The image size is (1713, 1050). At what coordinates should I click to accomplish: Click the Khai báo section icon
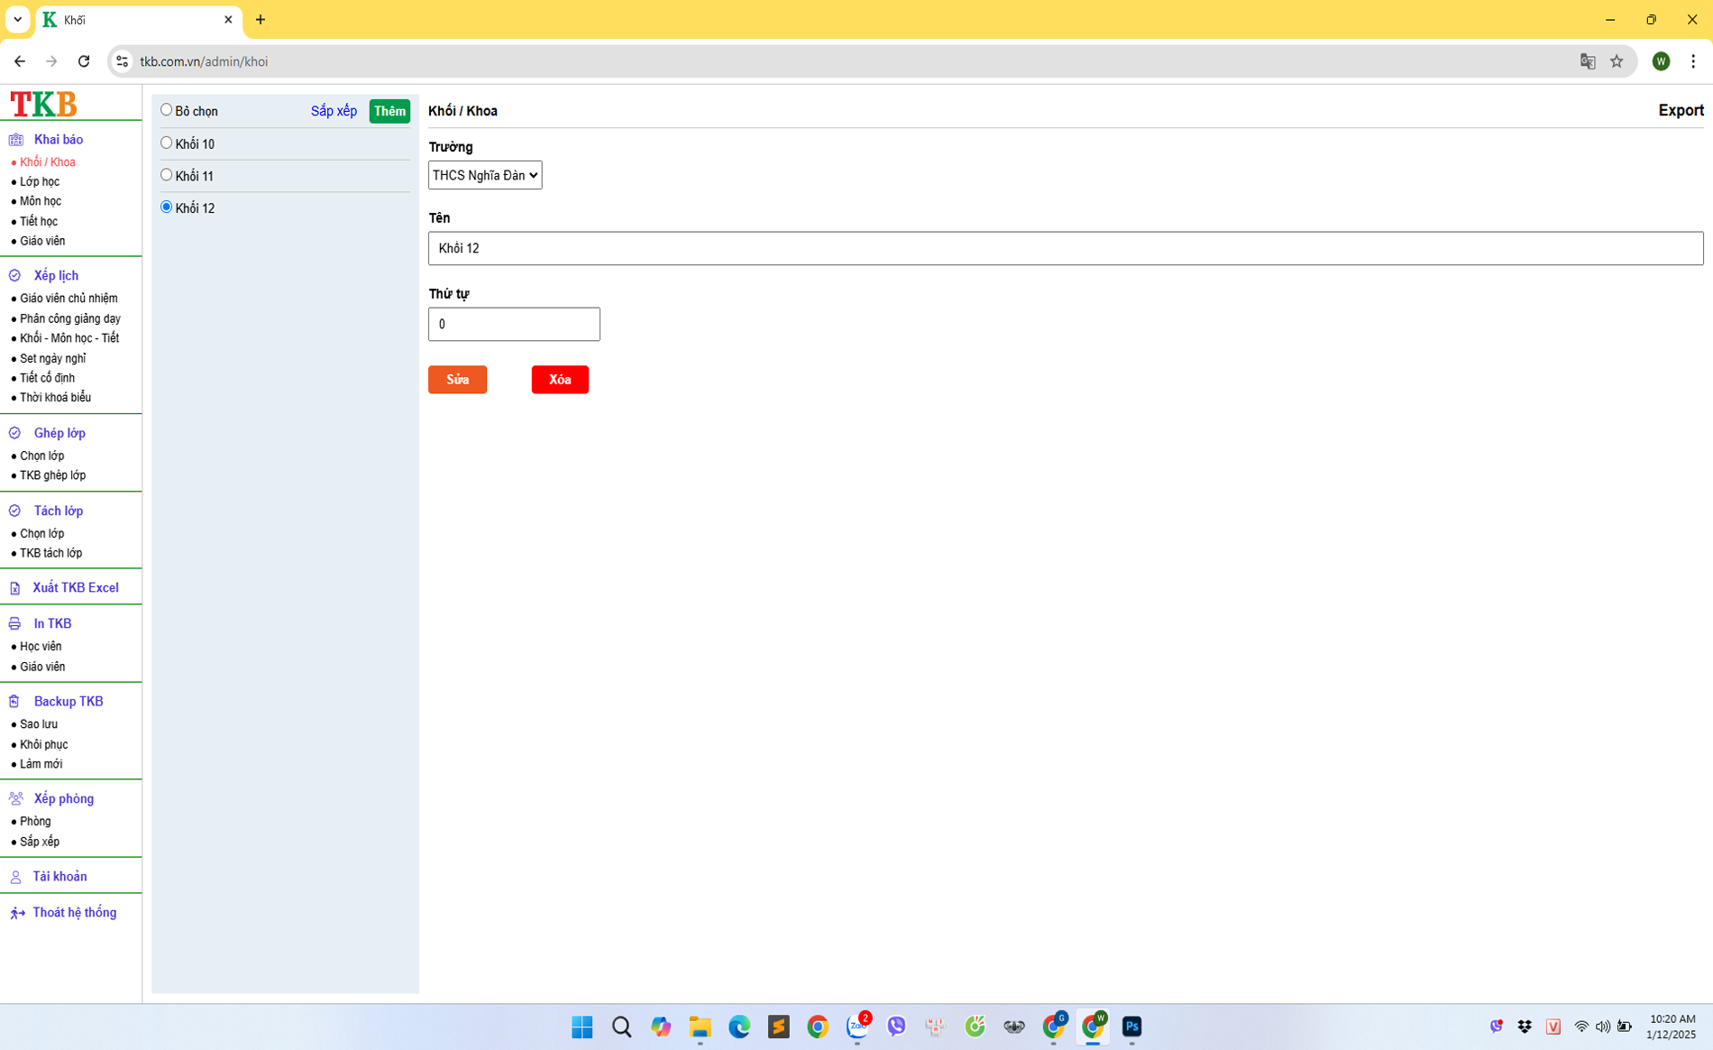coord(15,140)
